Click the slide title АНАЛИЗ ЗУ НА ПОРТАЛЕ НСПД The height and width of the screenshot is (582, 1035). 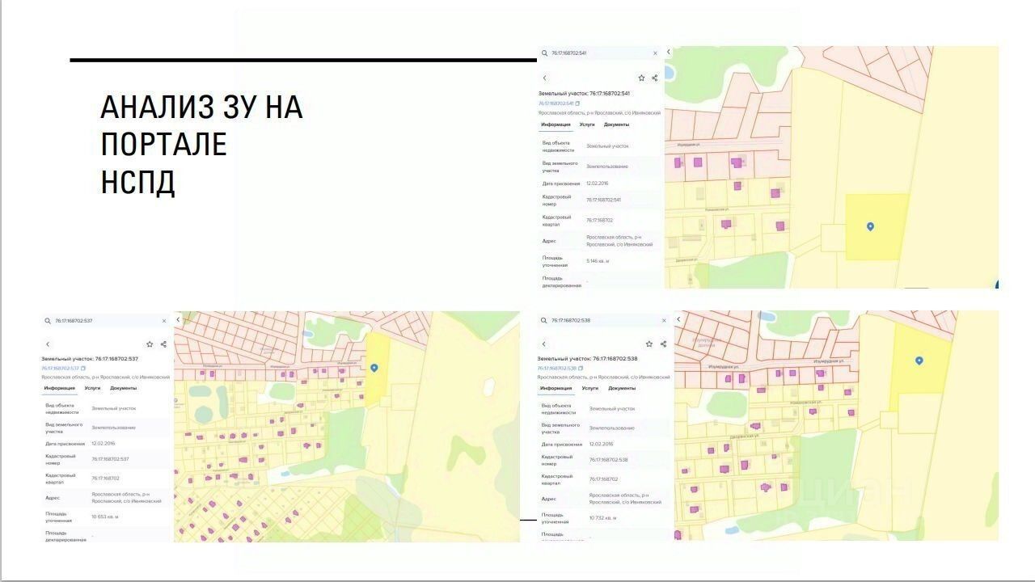coord(201,145)
